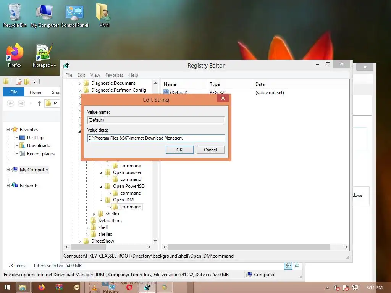Click Explorer large icons view icon
This screenshot has height=293, width=391.
297,266
